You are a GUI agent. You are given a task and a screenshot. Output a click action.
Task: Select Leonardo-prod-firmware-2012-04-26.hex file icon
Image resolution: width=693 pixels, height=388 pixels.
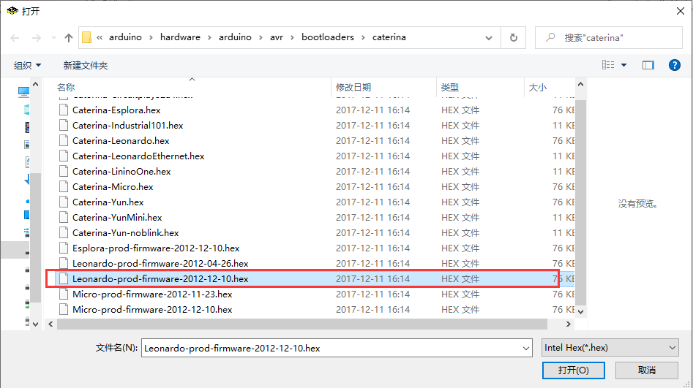[64, 264]
